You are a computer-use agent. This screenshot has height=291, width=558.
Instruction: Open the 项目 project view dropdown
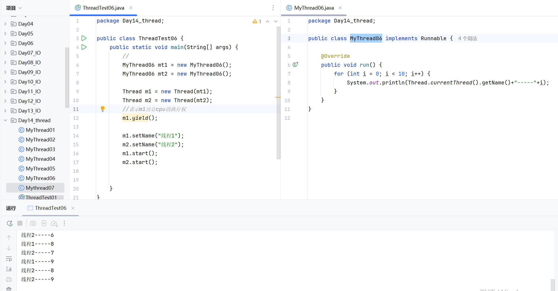click(14, 8)
